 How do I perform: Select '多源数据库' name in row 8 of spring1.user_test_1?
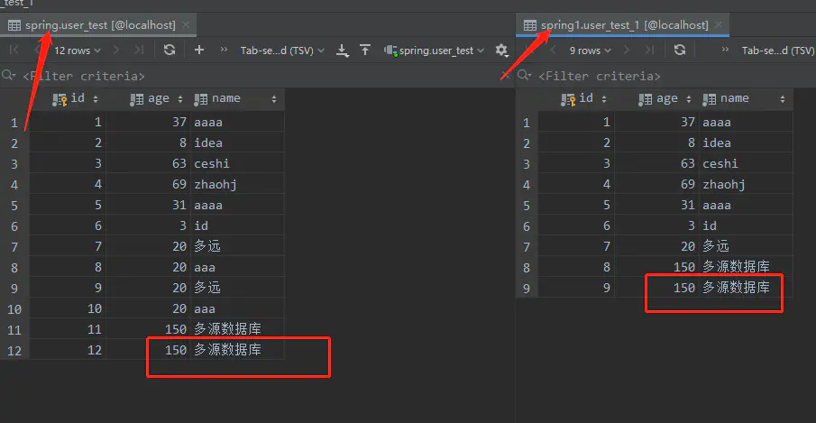746,267
